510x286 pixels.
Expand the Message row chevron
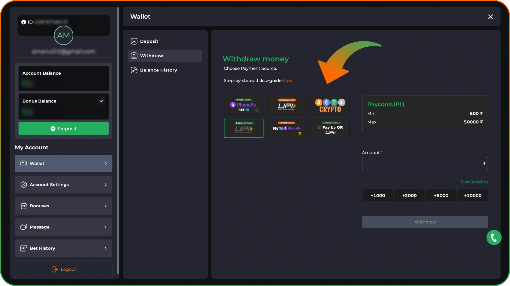(x=105, y=227)
